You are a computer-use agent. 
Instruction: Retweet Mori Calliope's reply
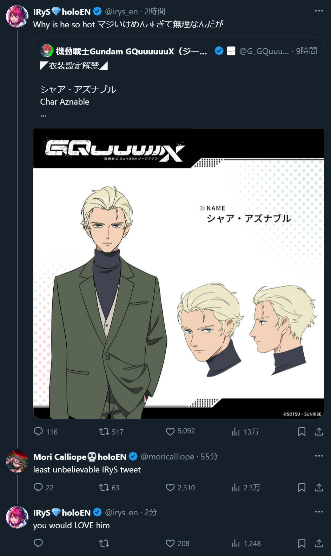click(x=104, y=487)
